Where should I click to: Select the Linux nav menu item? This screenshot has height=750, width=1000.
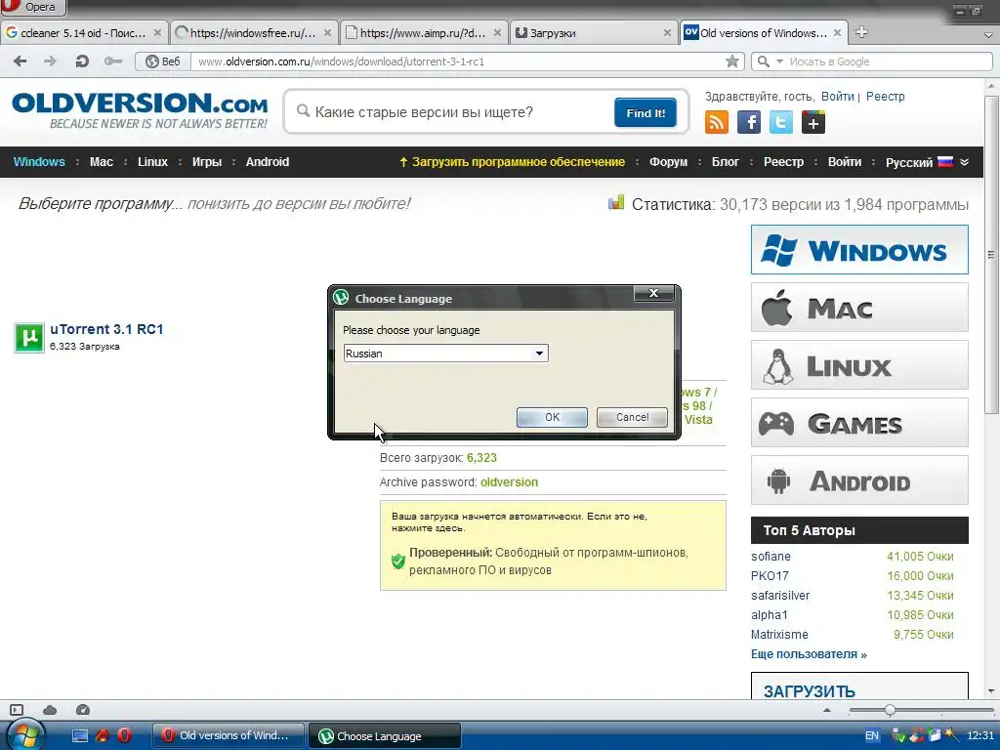point(152,162)
